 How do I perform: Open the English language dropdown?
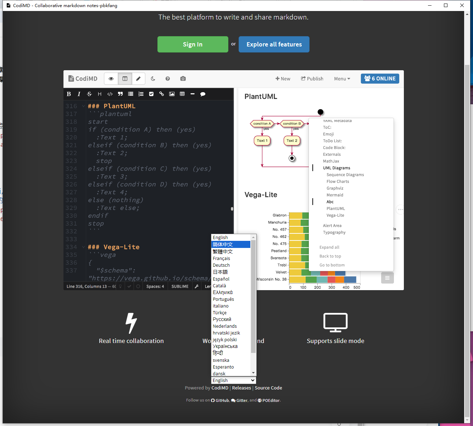(234, 380)
